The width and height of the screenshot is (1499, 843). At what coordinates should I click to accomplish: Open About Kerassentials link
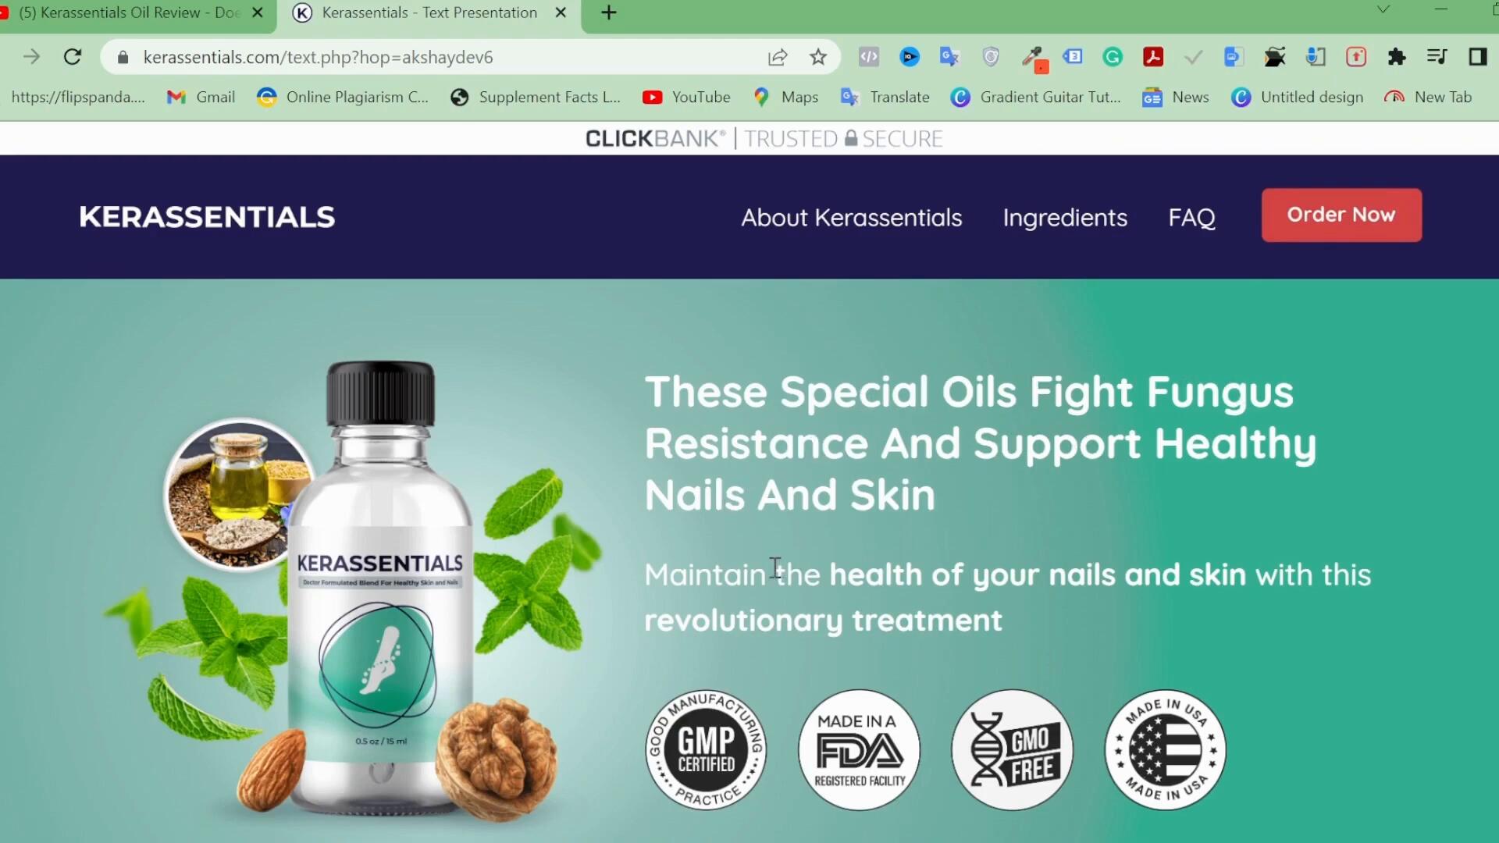pyautogui.click(x=852, y=218)
